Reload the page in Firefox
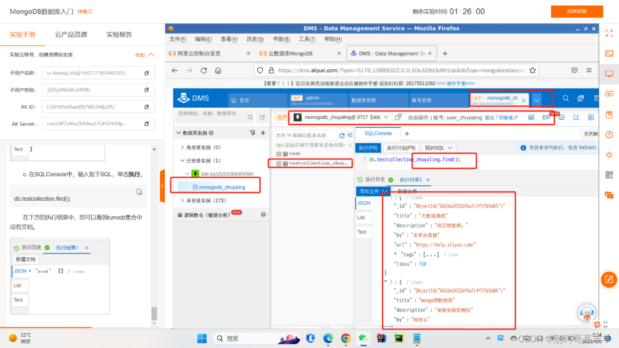Image resolution: width=619 pixels, height=348 pixels. [x=204, y=70]
